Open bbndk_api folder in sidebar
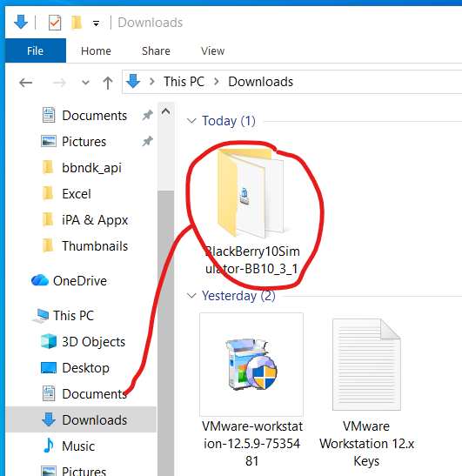The height and width of the screenshot is (476, 462). click(91, 168)
